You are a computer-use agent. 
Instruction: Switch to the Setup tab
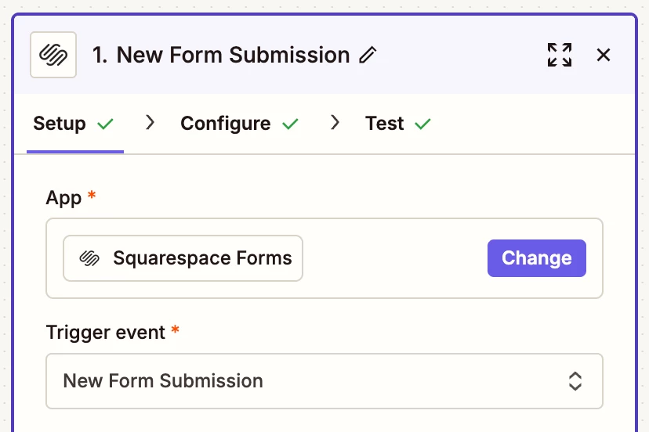coord(60,124)
